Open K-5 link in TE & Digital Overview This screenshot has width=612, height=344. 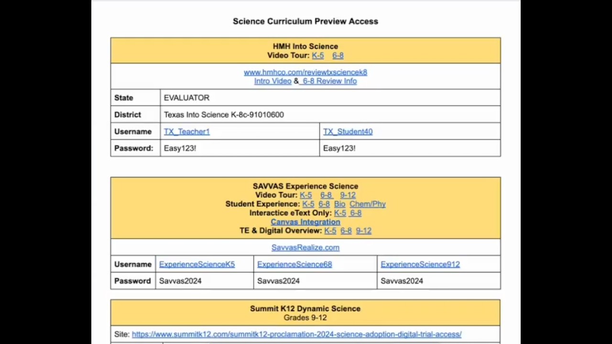click(x=330, y=231)
